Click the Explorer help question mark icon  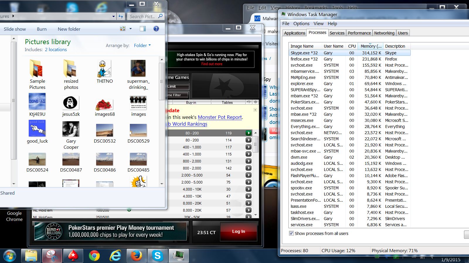pos(156,29)
